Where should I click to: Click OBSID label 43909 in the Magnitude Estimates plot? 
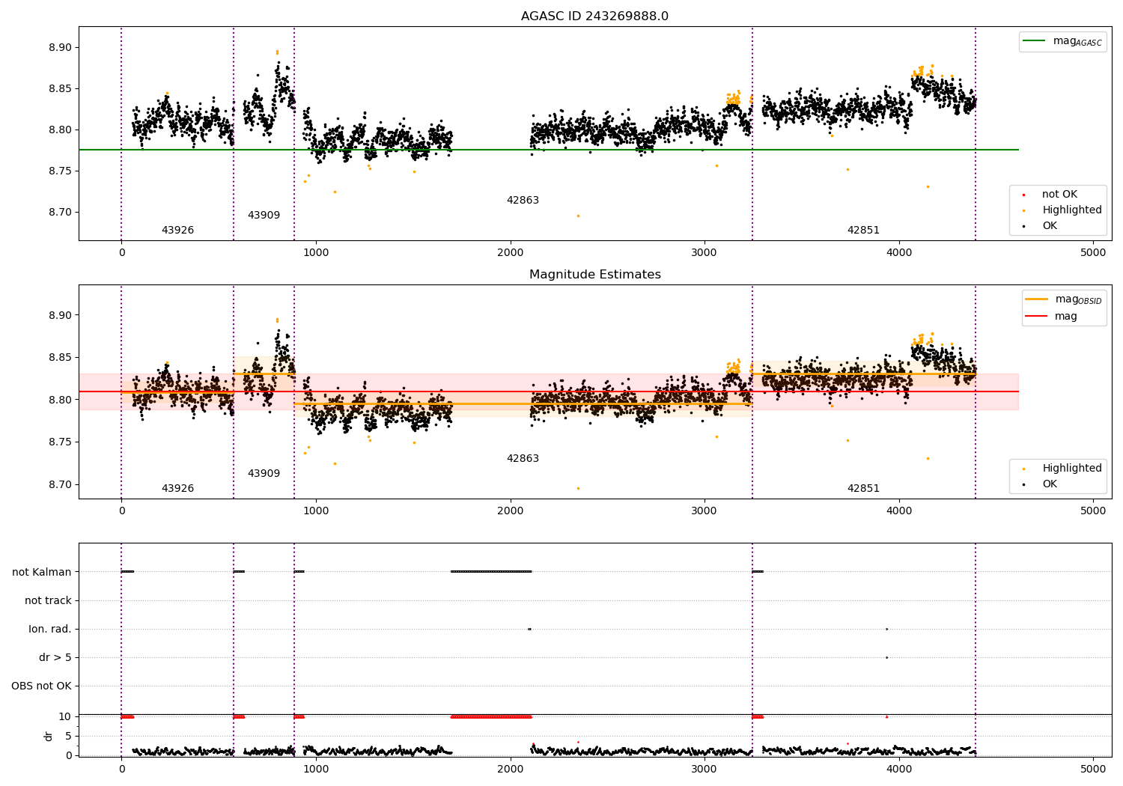tap(264, 474)
